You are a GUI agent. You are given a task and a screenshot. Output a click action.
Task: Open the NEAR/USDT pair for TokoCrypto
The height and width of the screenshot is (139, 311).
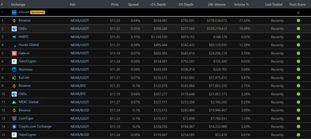coord(80,61)
